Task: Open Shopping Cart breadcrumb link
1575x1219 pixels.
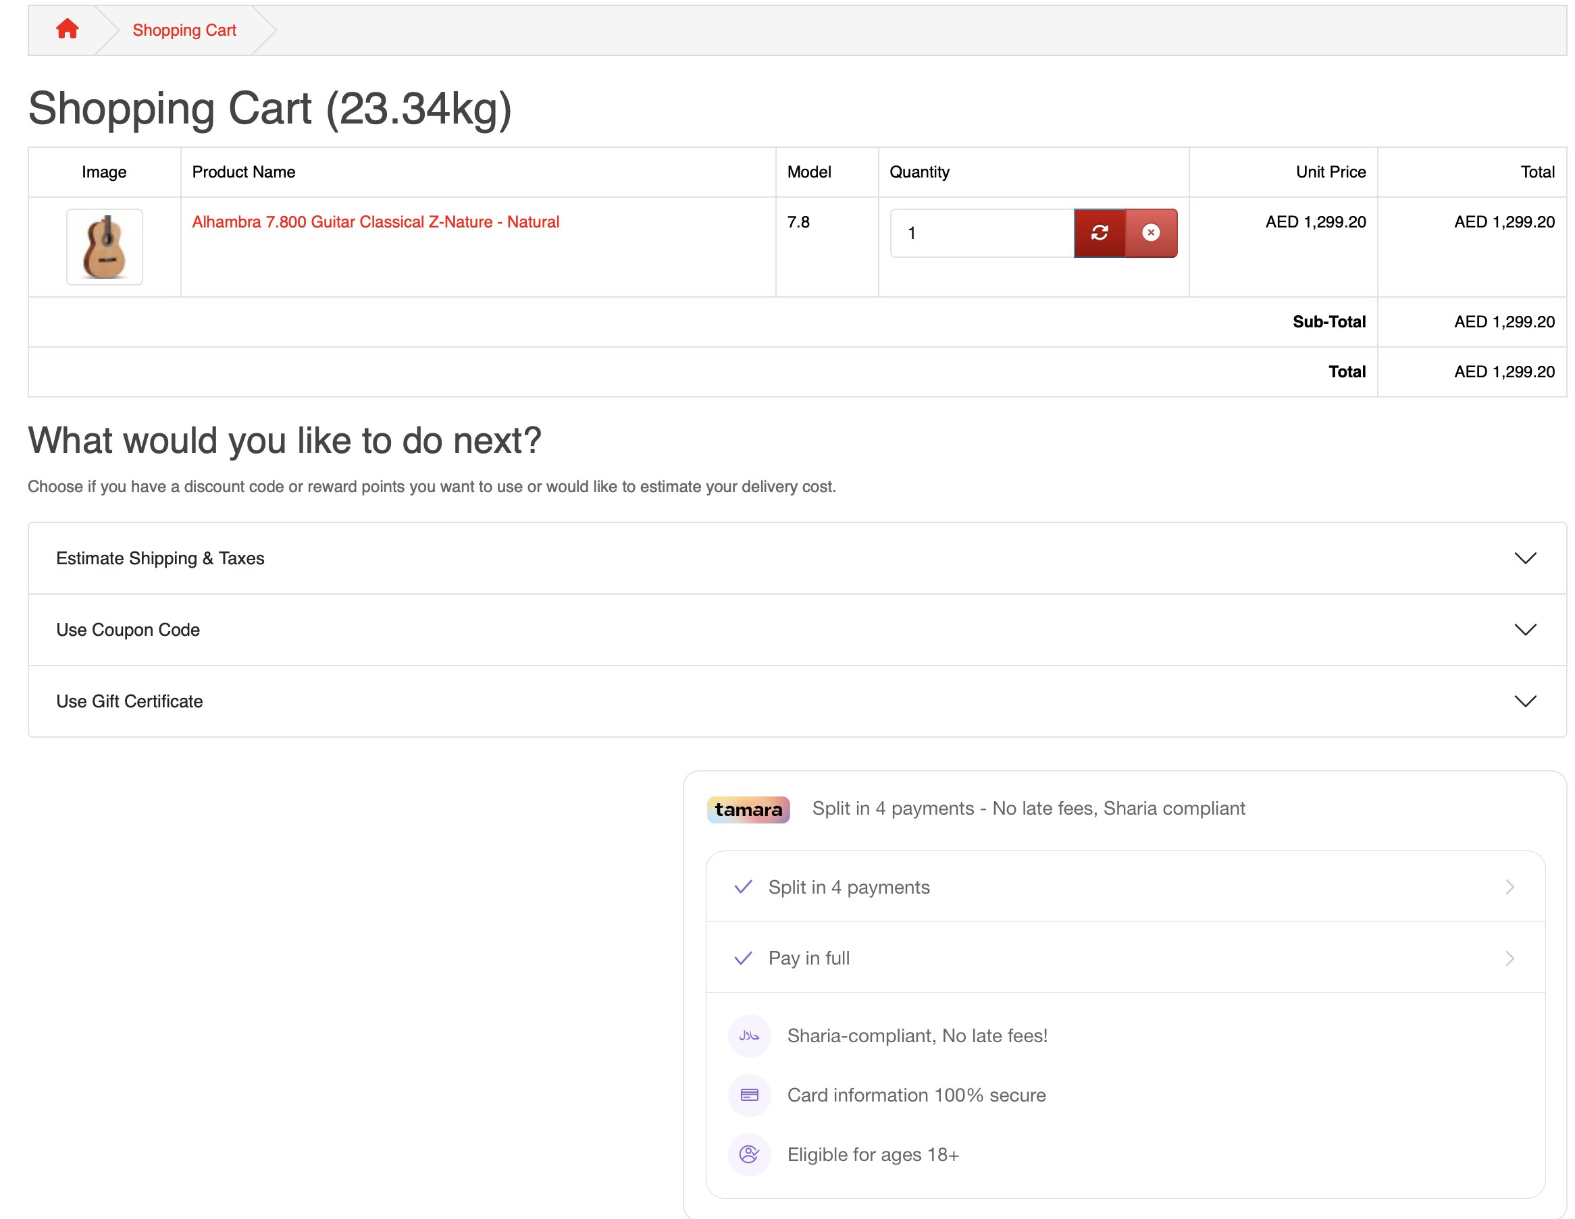Action: pyautogui.click(x=184, y=30)
